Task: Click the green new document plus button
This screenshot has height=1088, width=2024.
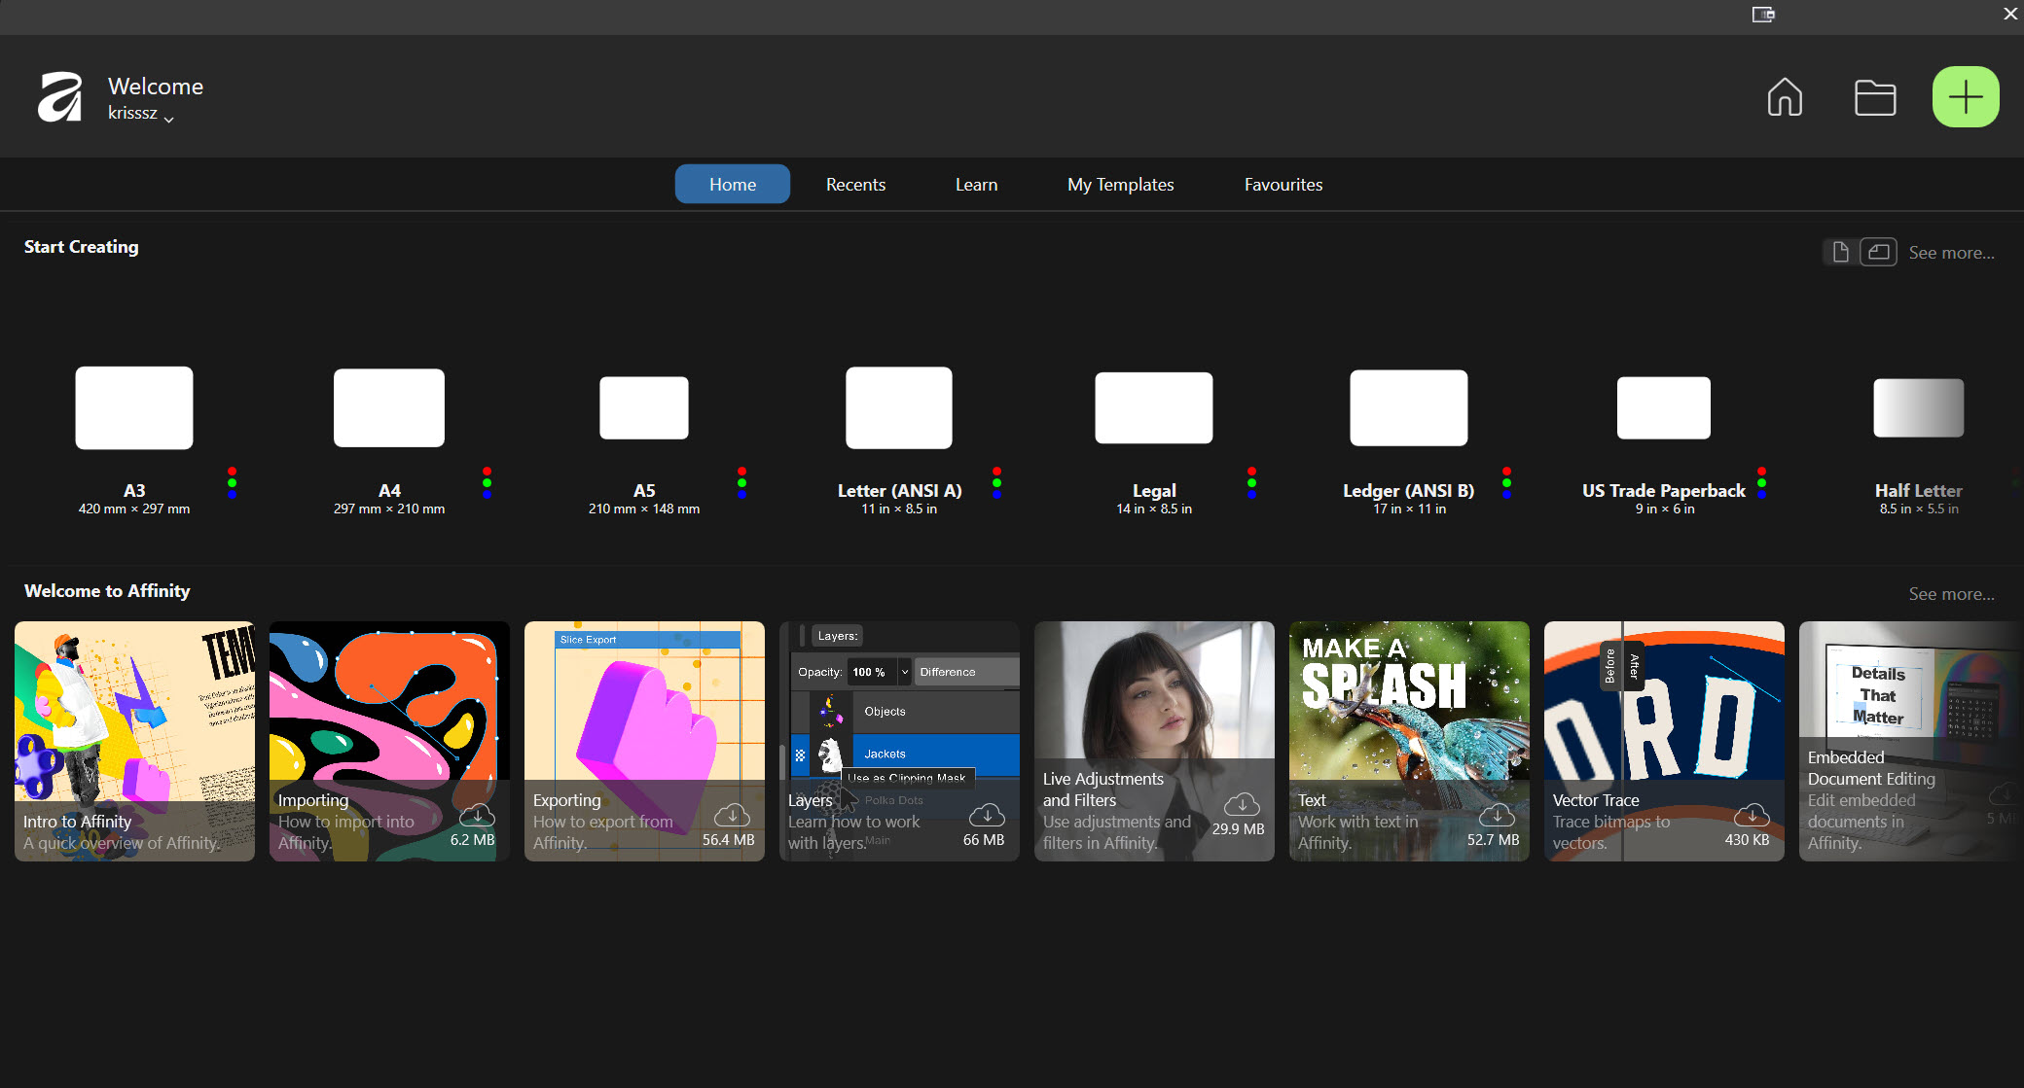Action: tap(1965, 97)
